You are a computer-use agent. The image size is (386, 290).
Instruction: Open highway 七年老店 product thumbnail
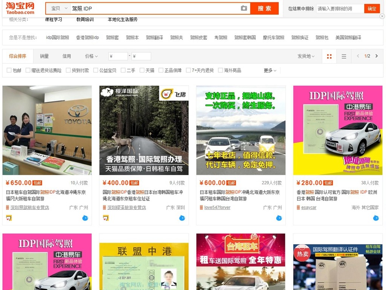pyautogui.click(x=241, y=130)
